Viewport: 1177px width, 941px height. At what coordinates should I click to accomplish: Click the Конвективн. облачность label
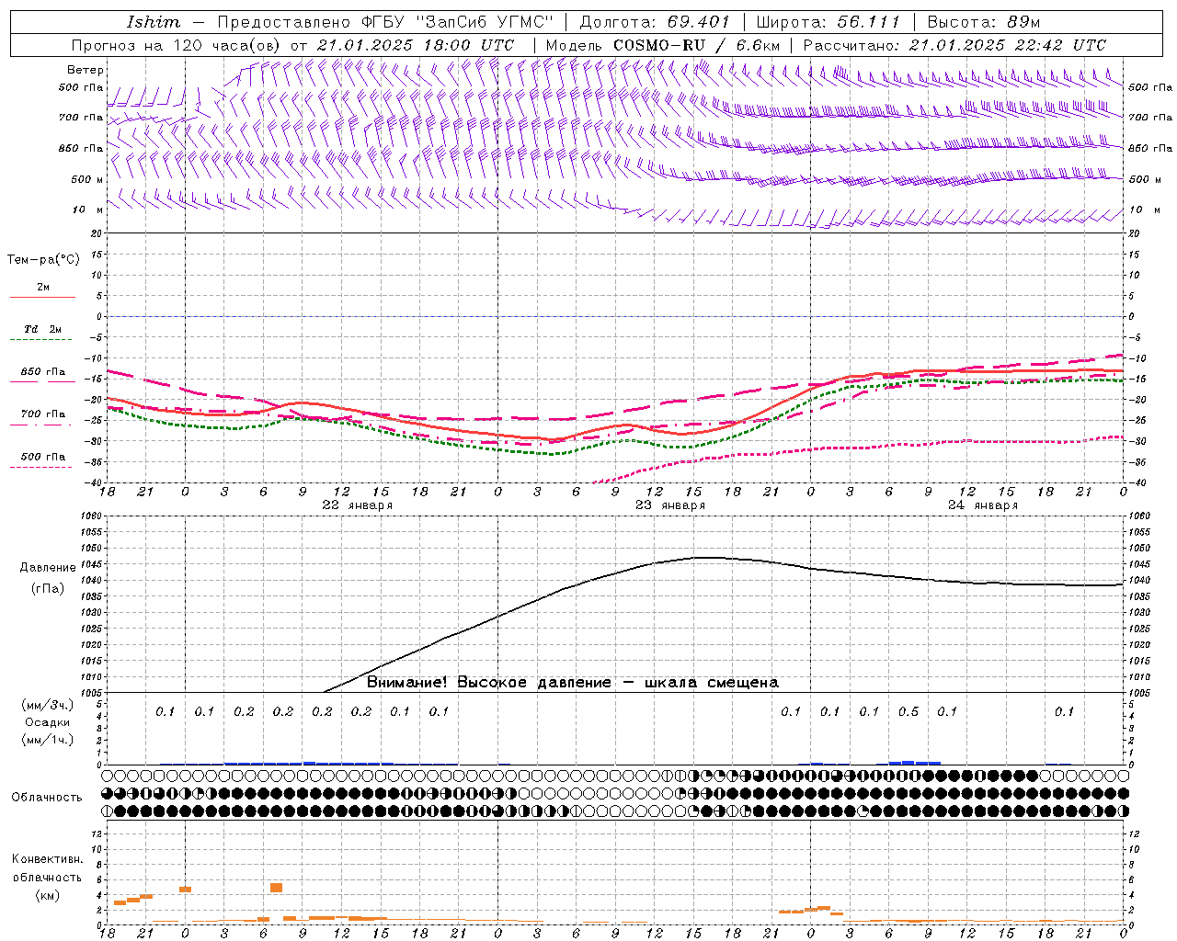(x=48, y=868)
